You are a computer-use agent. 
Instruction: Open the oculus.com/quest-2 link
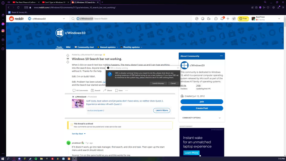tap(96, 110)
